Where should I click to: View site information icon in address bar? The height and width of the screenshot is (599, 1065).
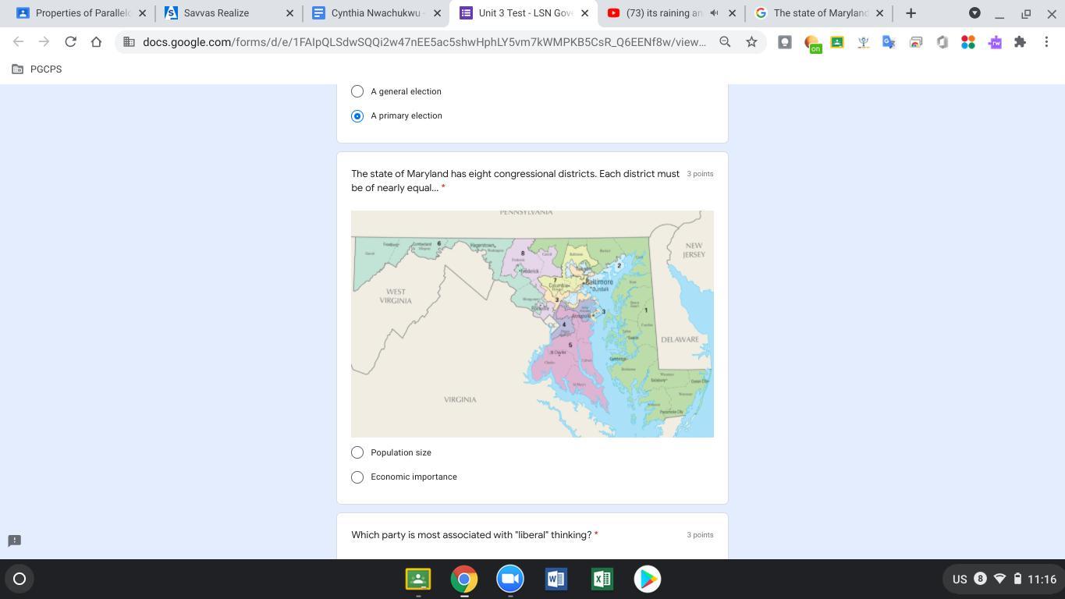[x=130, y=42]
